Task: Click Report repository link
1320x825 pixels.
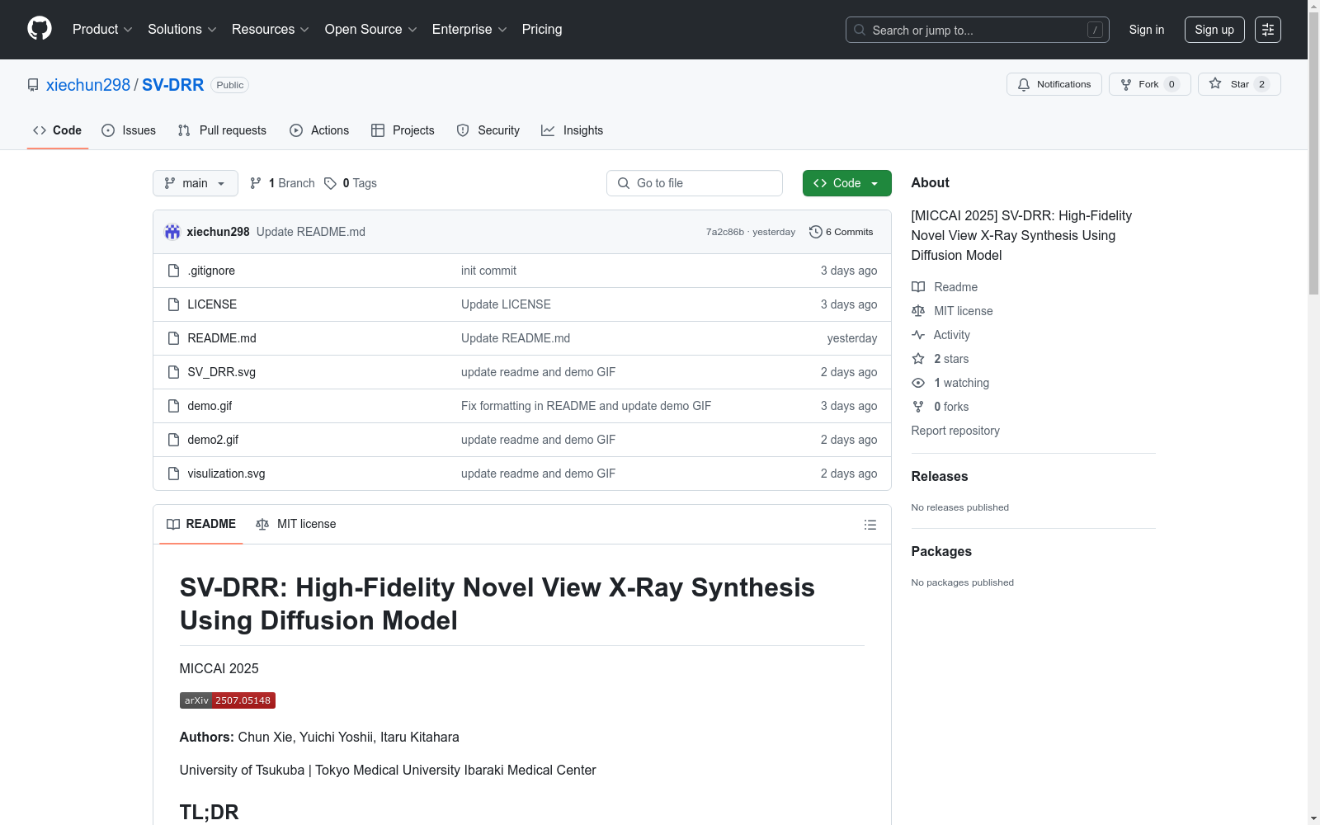Action: pyautogui.click(x=955, y=431)
